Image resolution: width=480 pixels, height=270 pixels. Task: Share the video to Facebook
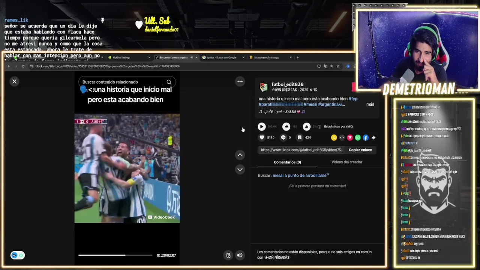click(x=366, y=138)
